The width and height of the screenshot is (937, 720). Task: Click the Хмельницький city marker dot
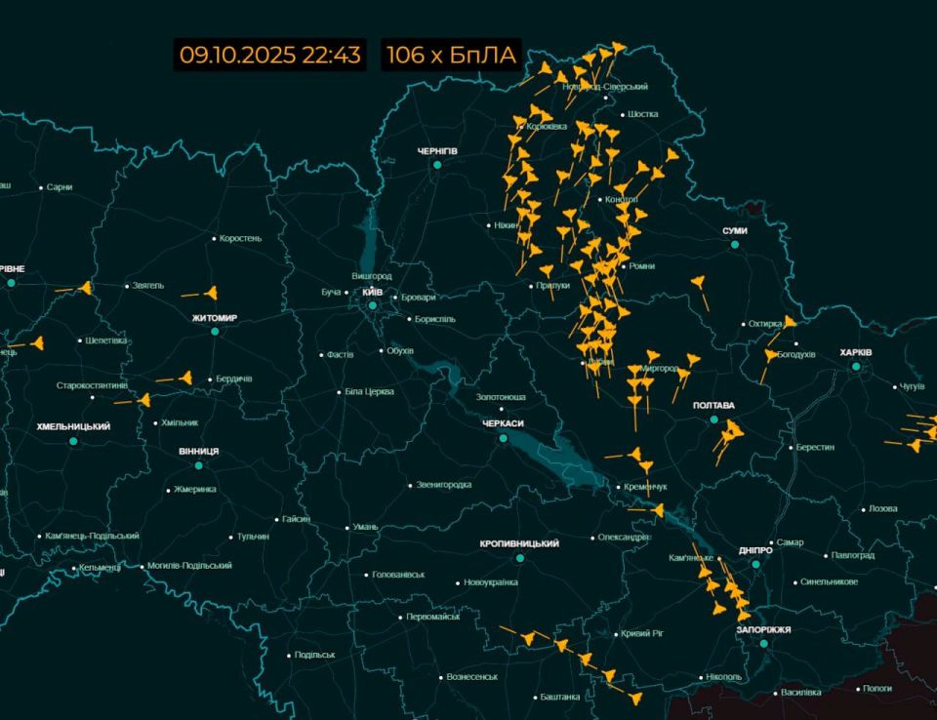point(73,441)
